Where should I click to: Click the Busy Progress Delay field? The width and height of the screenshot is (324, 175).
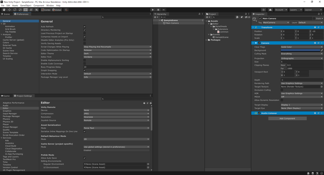point(117,67)
